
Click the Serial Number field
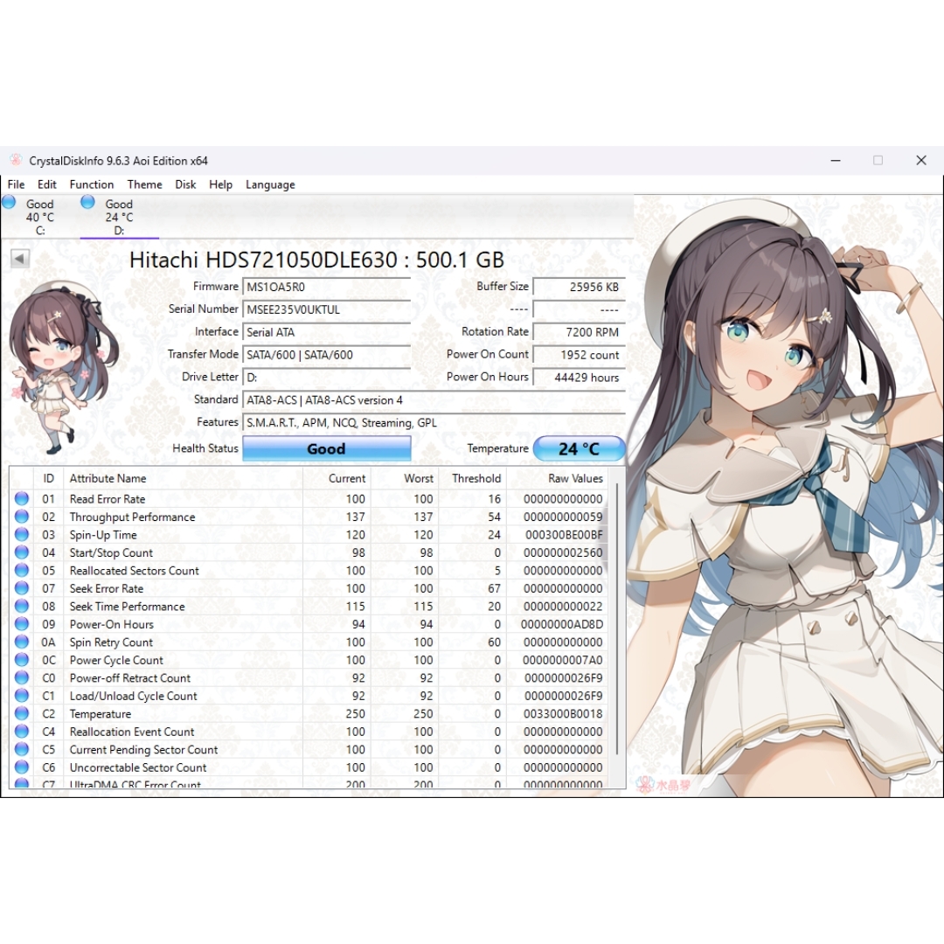[326, 309]
